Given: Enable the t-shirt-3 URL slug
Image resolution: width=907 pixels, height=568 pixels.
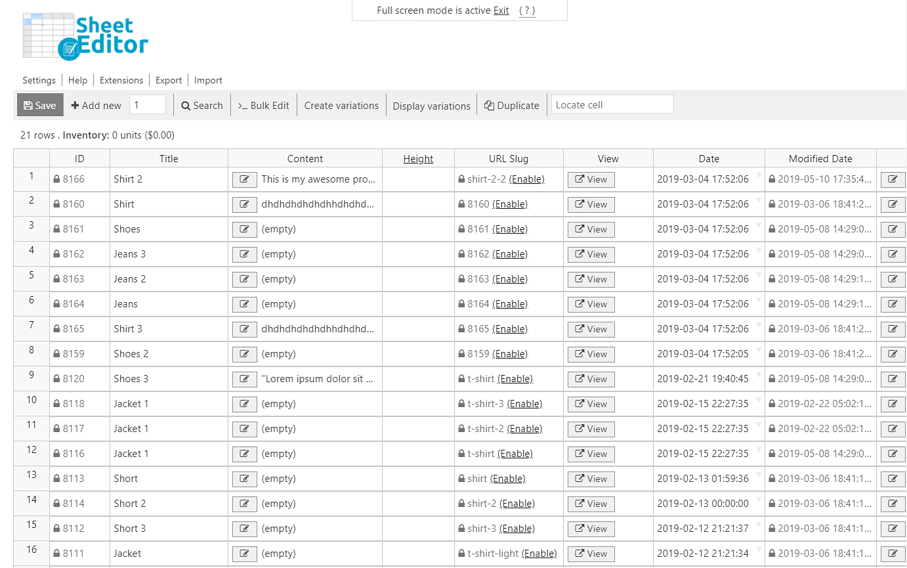Looking at the screenshot, I should point(524,404).
